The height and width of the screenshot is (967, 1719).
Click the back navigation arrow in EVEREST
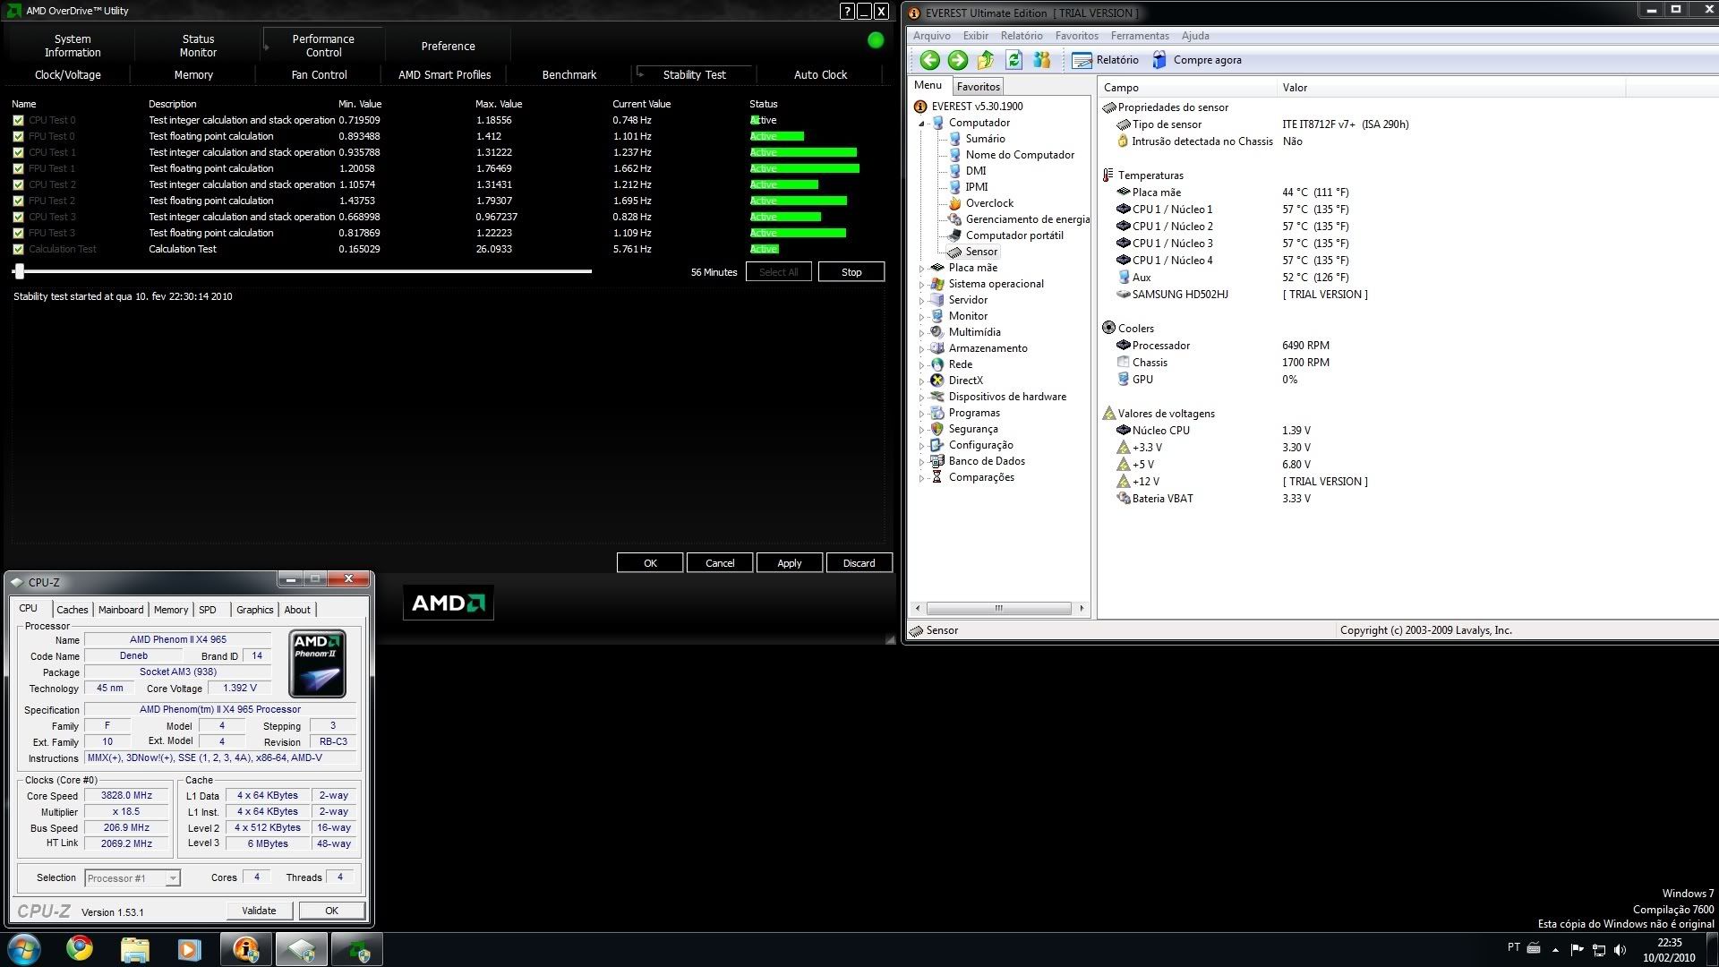coord(928,60)
